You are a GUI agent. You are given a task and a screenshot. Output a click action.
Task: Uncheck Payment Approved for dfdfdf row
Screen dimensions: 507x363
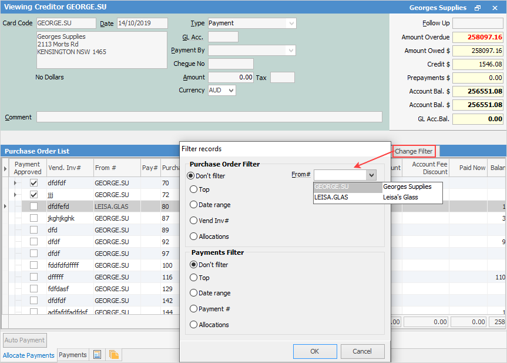click(x=33, y=183)
